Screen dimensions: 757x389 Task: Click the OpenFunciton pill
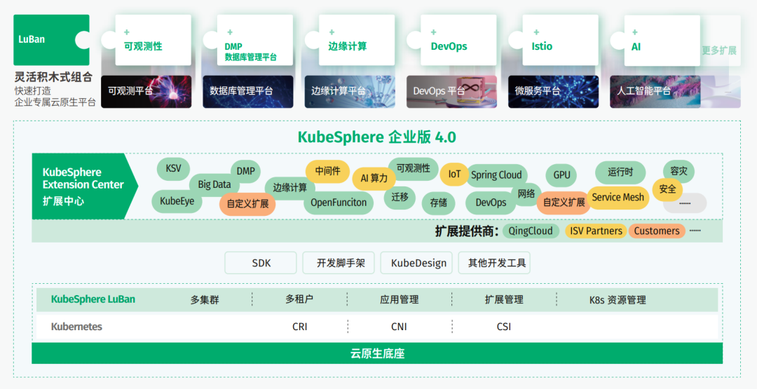(x=339, y=203)
